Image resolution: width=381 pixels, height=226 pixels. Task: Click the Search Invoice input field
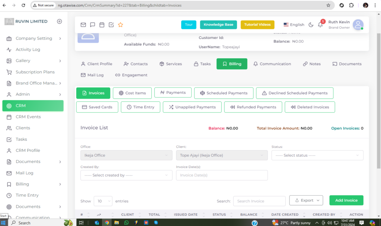pyautogui.click(x=259, y=201)
